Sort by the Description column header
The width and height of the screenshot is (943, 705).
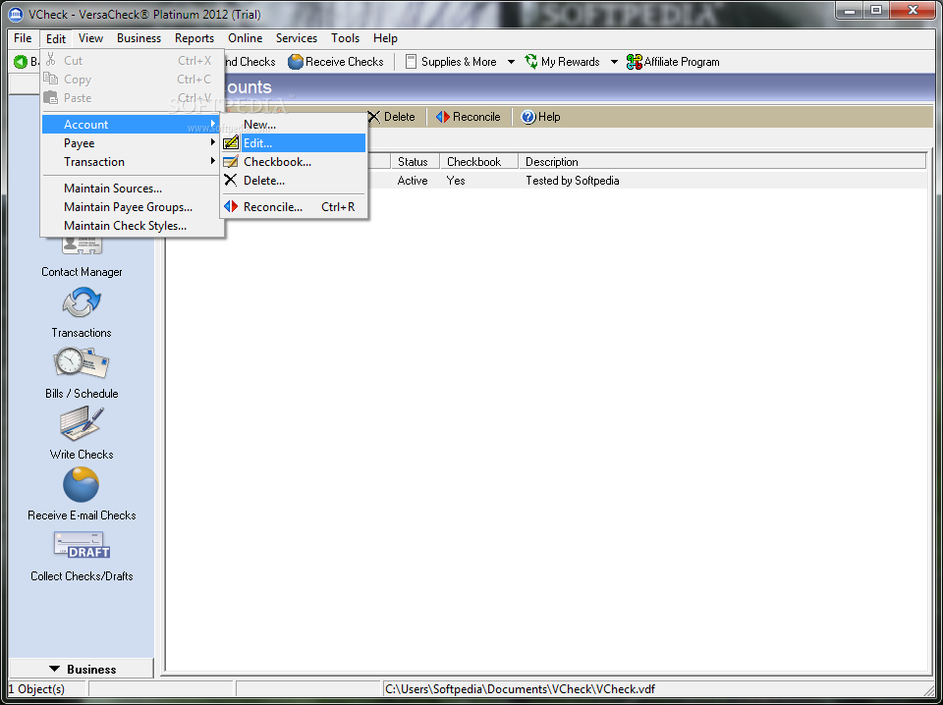pyautogui.click(x=722, y=162)
